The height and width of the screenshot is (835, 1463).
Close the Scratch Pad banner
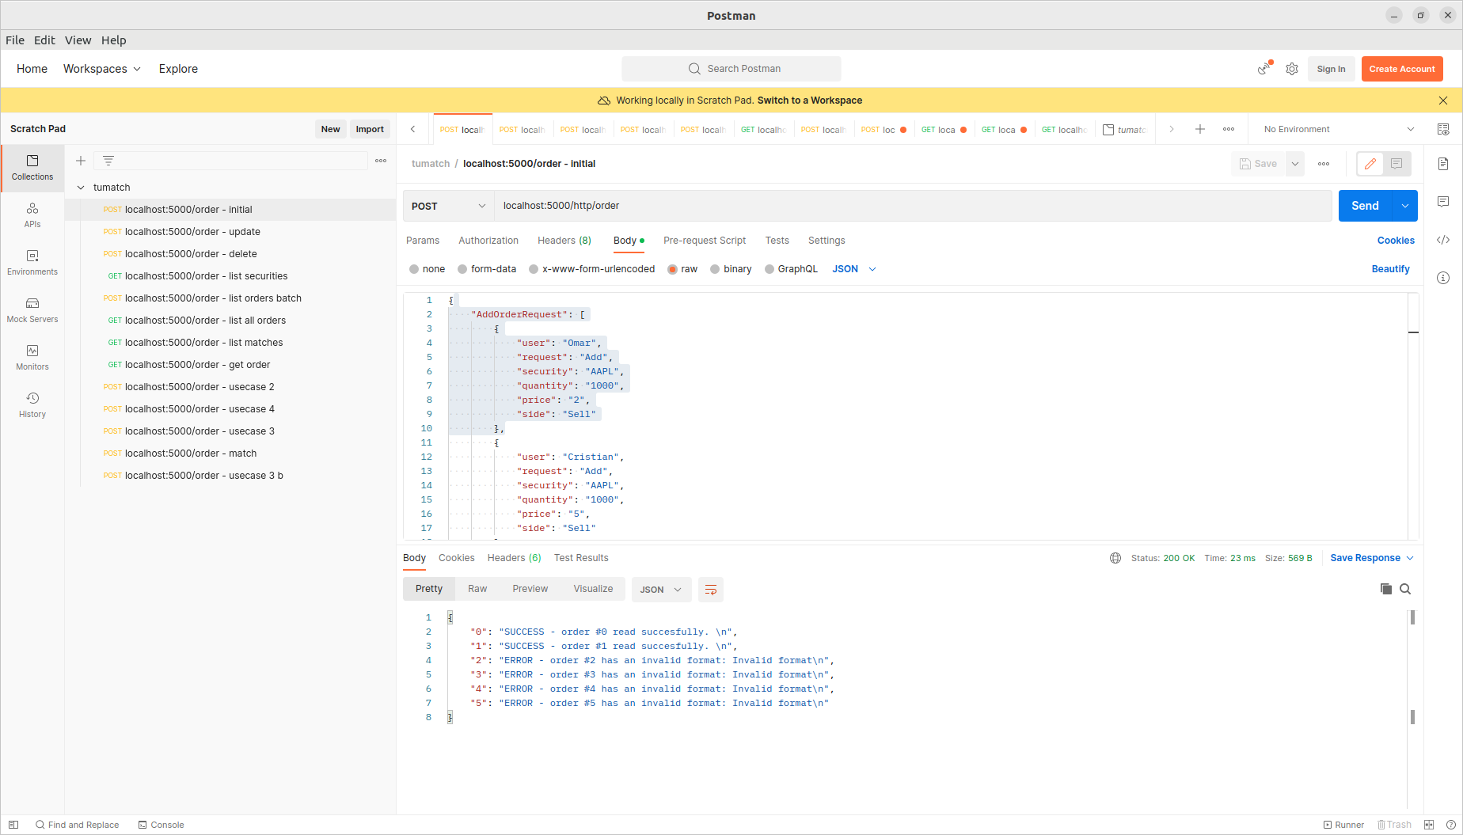(x=1443, y=101)
